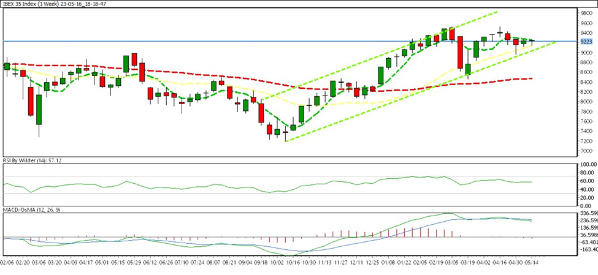Click the 04/17 date label
Screen dimensions: 598x275
(x=87, y=263)
